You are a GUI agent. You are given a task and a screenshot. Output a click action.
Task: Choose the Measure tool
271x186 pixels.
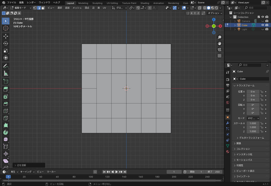point(6,73)
